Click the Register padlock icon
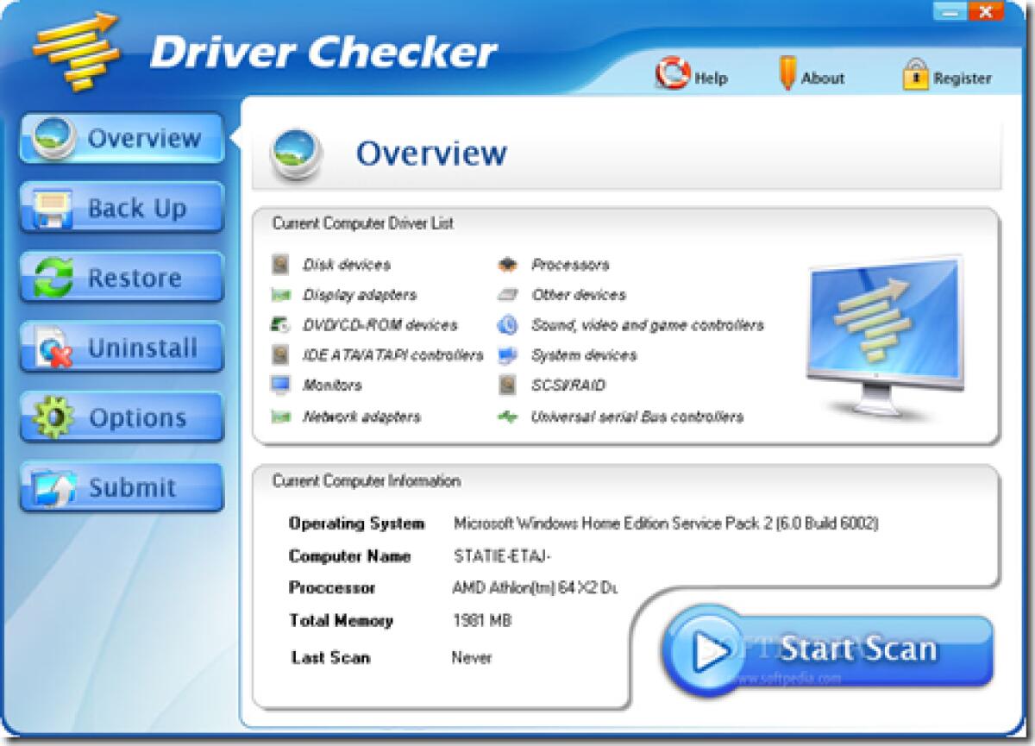1035x746 pixels. click(914, 74)
